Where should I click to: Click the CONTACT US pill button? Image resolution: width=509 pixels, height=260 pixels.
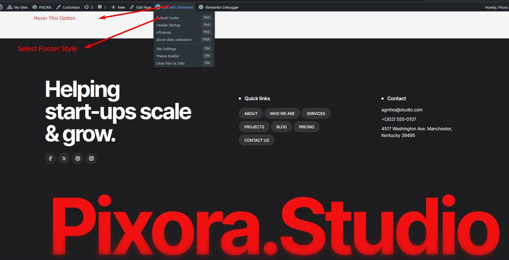click(256, 140)
